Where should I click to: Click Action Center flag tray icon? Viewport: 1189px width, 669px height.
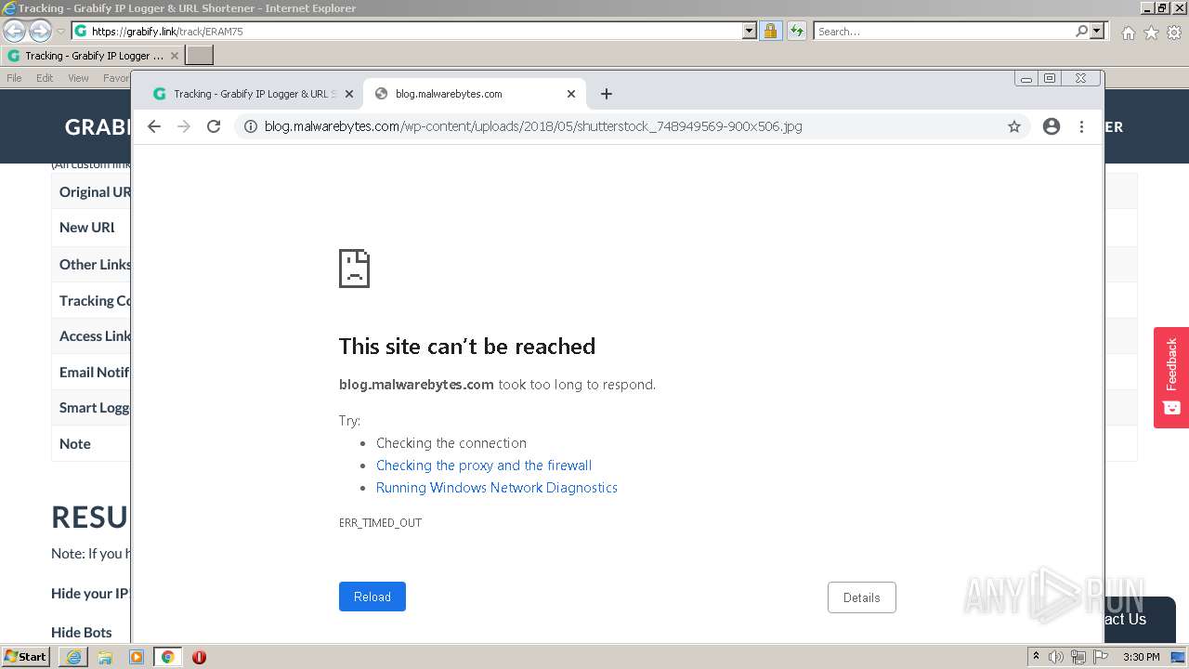1101,657
